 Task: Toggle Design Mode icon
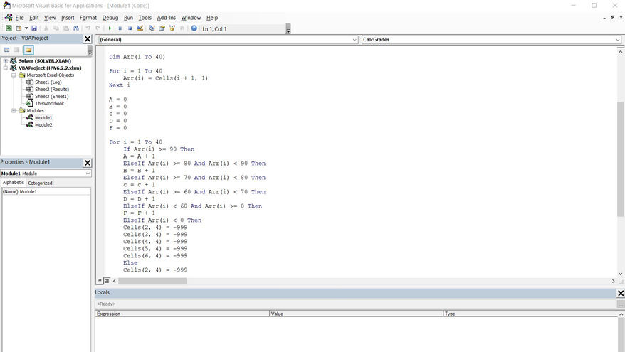[x=140, y=28]
